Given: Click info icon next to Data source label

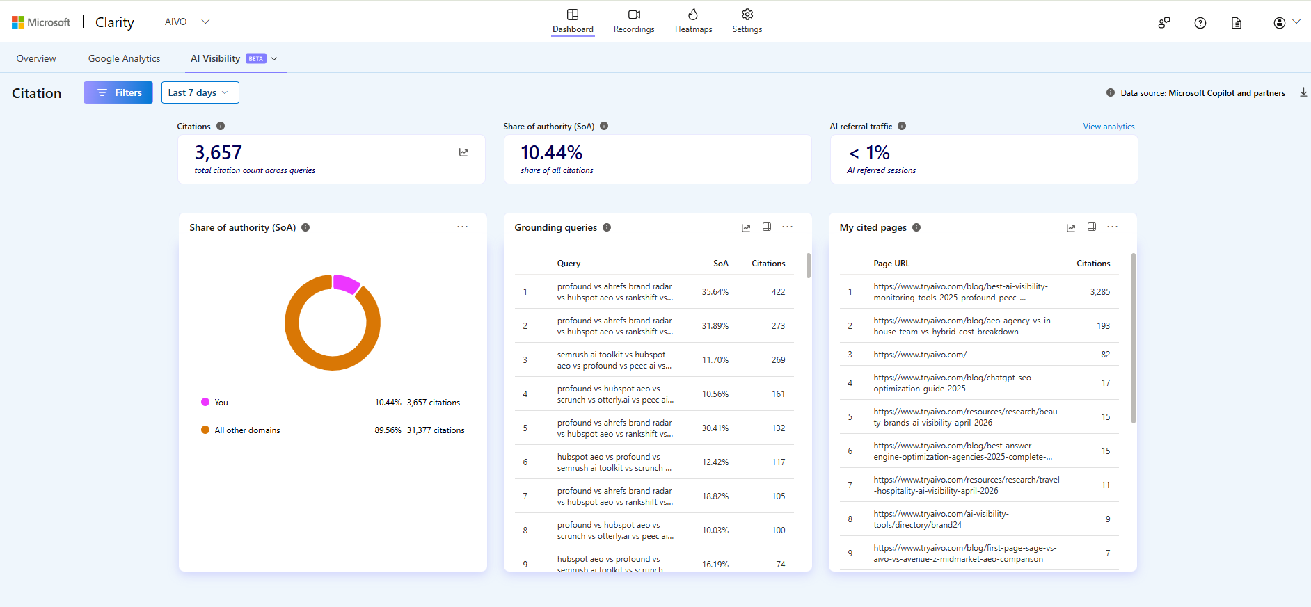Looking at the screenshot, I should click(x=1111, y=92).
